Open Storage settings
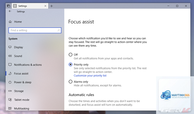Screen dimensions: 194x114 (19, 91)
